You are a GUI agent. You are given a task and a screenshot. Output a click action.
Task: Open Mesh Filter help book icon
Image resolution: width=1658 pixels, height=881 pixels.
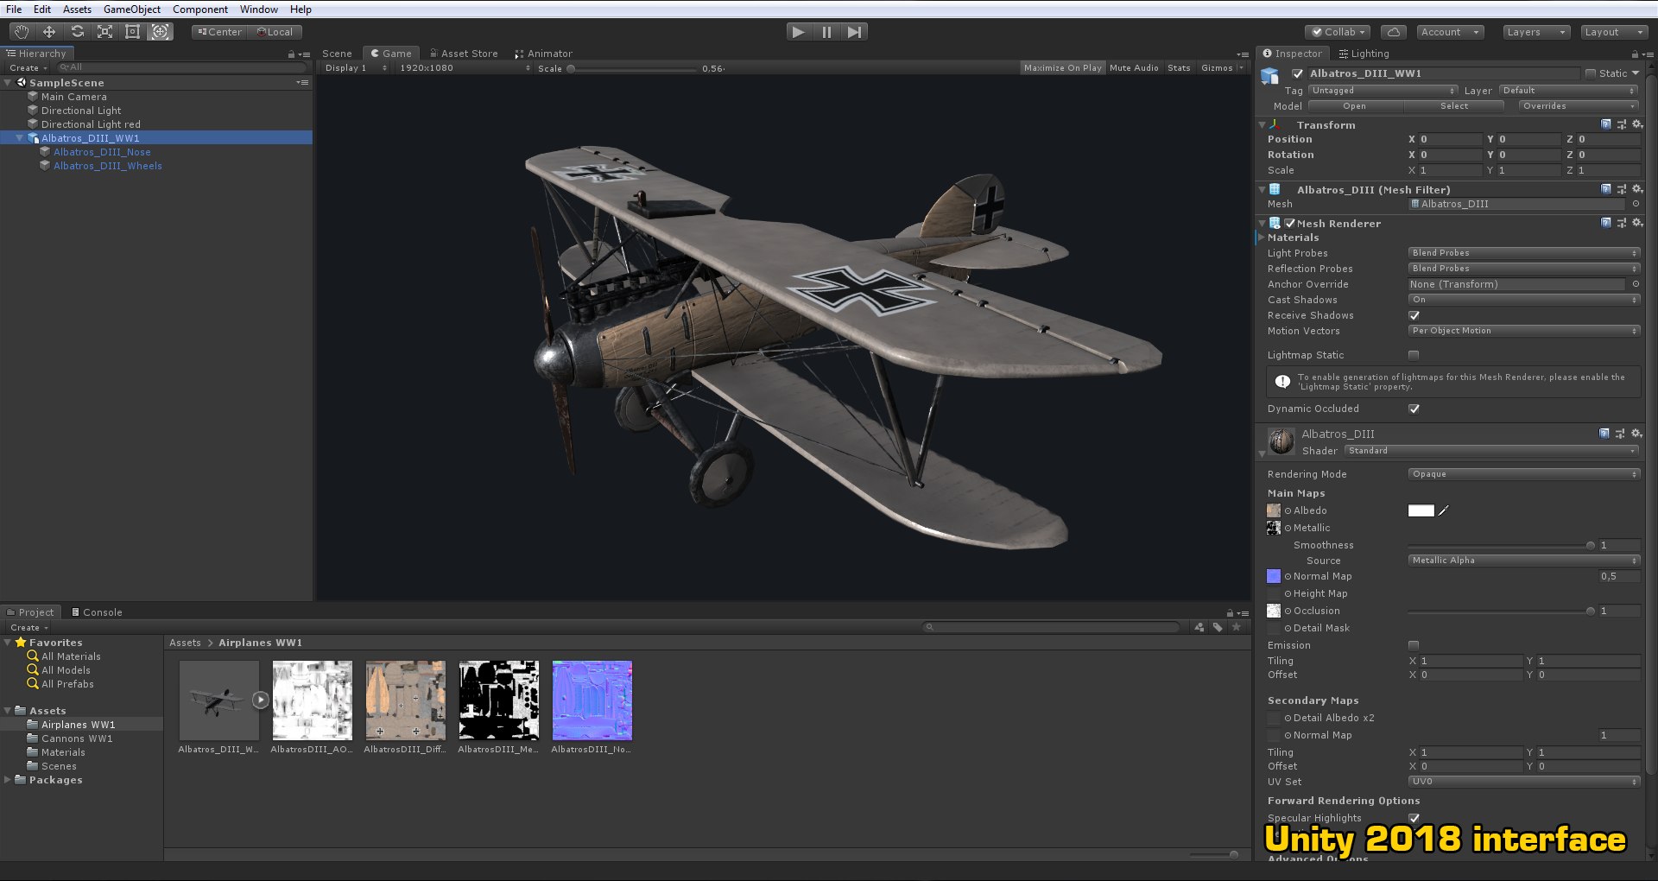click(x=1605, y=189)
